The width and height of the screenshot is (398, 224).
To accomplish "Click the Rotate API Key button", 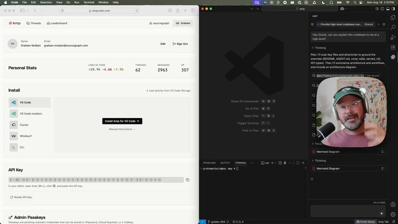I will coord(21,197).
